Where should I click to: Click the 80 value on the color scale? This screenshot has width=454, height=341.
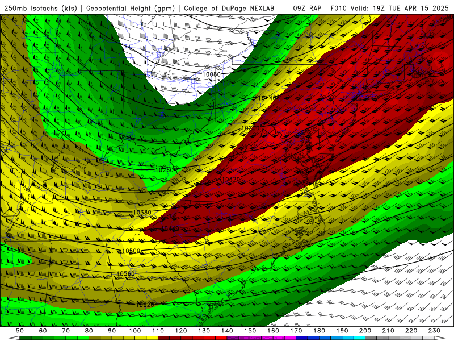pyautogui.click(x=89, y=331)
